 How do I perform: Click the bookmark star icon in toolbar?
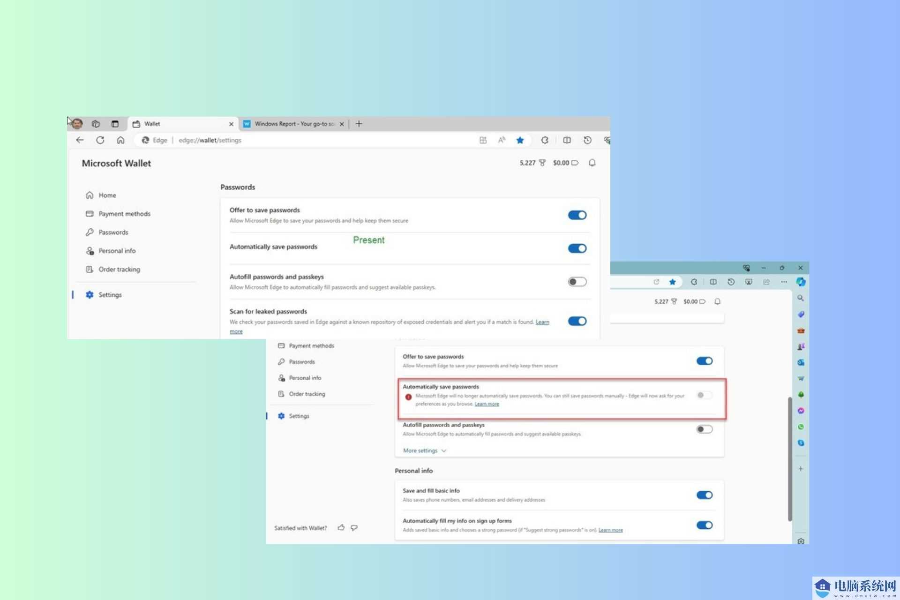pos(520,140)
